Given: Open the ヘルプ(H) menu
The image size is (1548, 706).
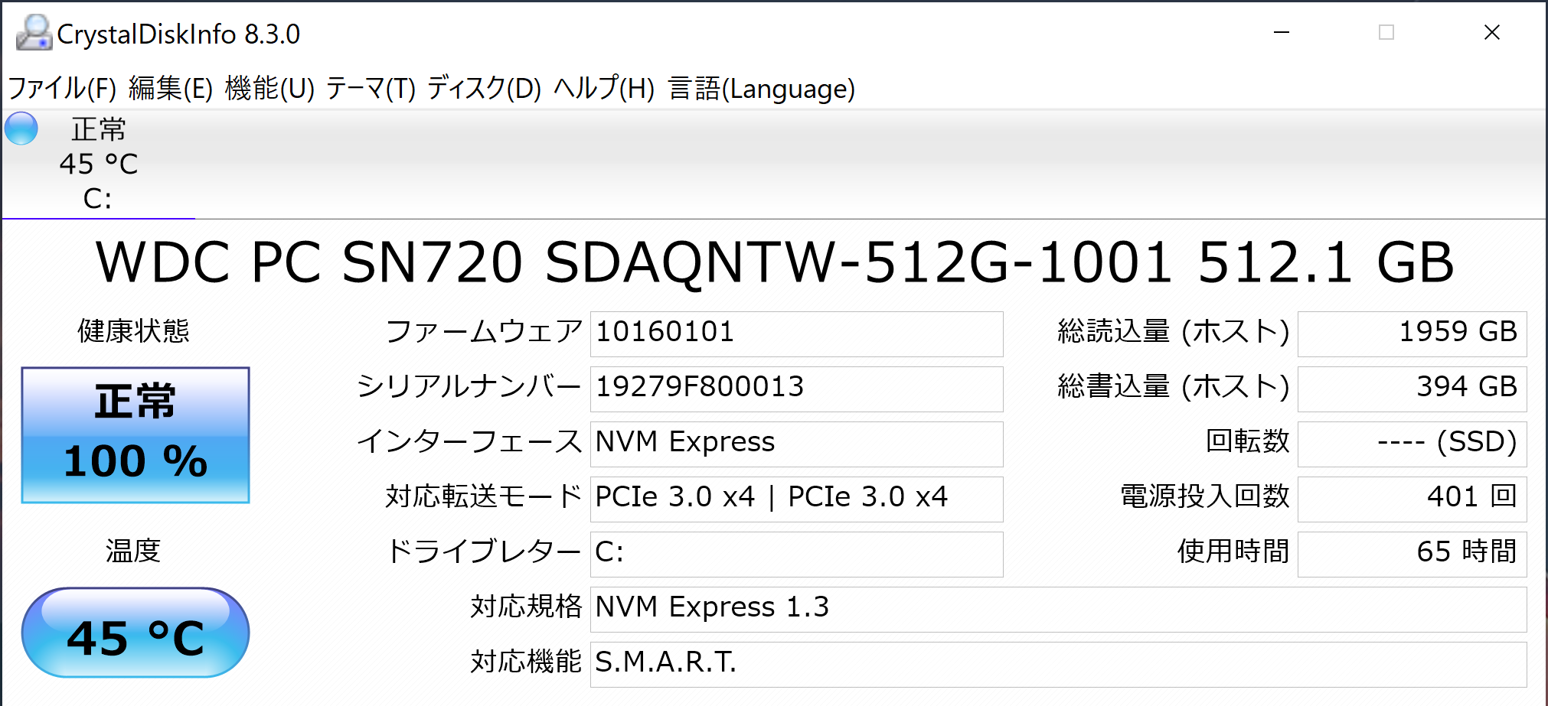Looking at the screenshot, I should pyautogui.click(x=604, y=89).
